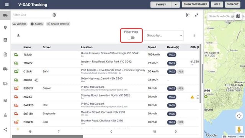Viewport: 245px width, 138px height.
Task: Click the green vehicle icon for TS920
Action: 16,55
